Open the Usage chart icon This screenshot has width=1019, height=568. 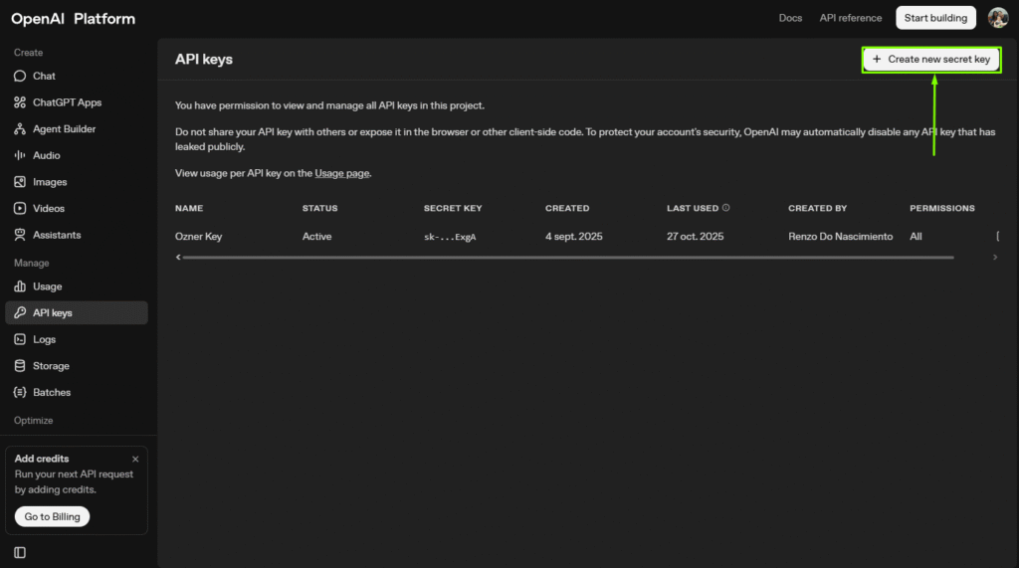(20, 286)
